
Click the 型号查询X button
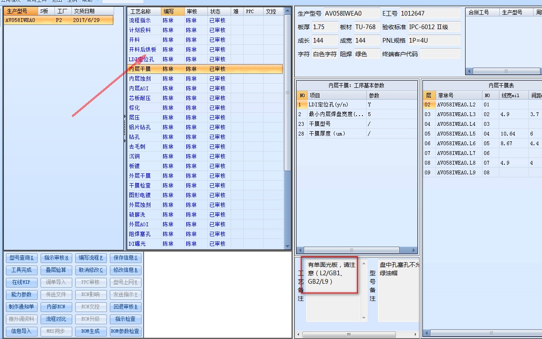(x=22, y=258)
